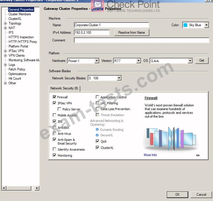Open the More Info link
The image size is (213, 201).
tap(150, 155)
